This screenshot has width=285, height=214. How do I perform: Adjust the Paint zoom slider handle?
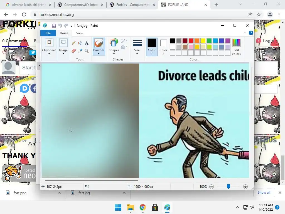coord(229,186)
